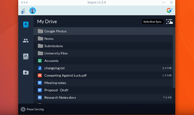Image resolution: width=194 pixels, height=115 pixels.
Task: Select Competing Against Luck.pdf file name
Action: (65, 76)
